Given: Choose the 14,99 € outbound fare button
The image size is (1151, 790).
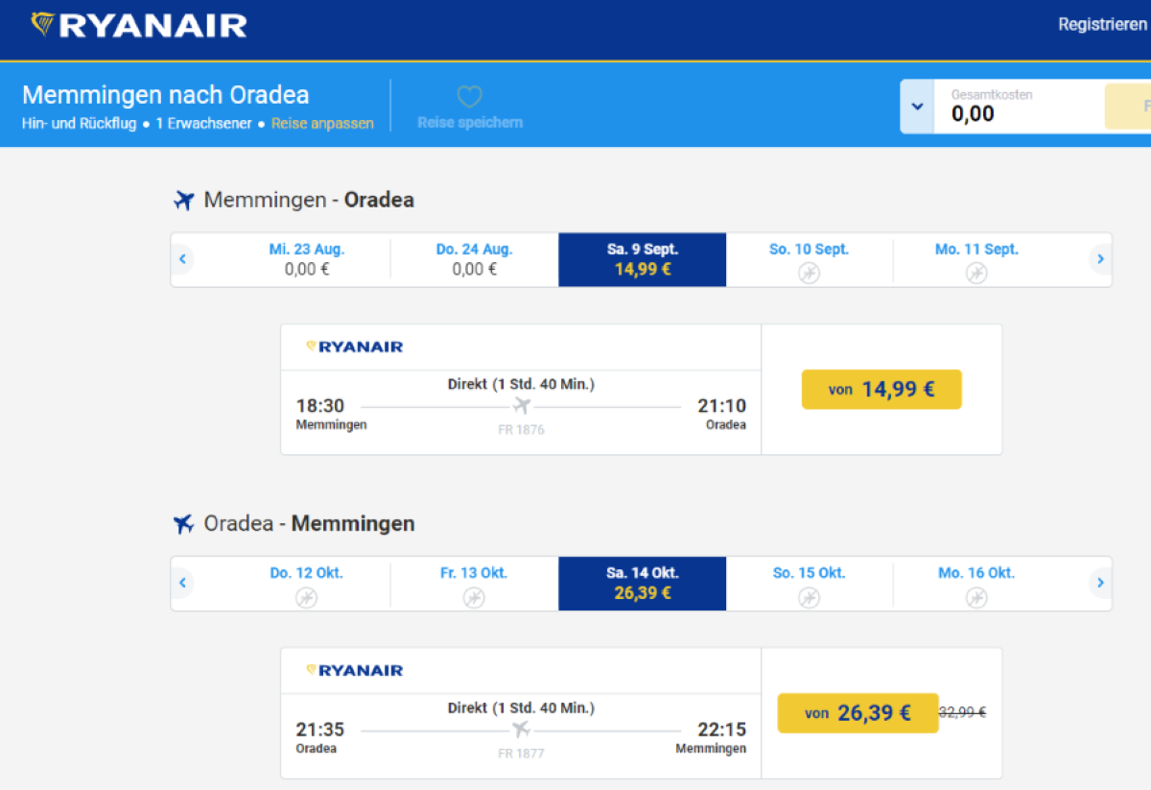Looking at the screenshot, I should tap(881, 390).
